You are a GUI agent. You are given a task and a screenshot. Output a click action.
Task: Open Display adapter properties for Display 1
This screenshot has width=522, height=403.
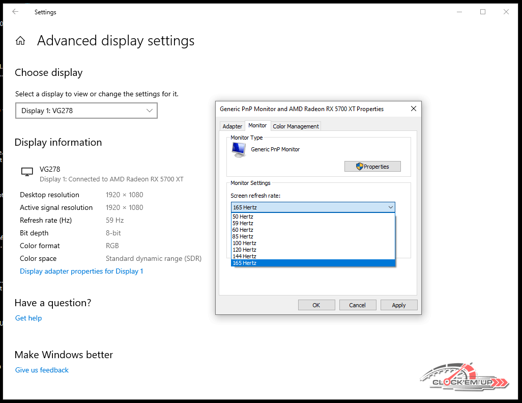tap(81, 271)
